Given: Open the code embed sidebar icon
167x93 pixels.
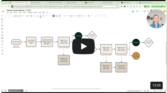Looking at the screenshot, I should coord(2,48).
